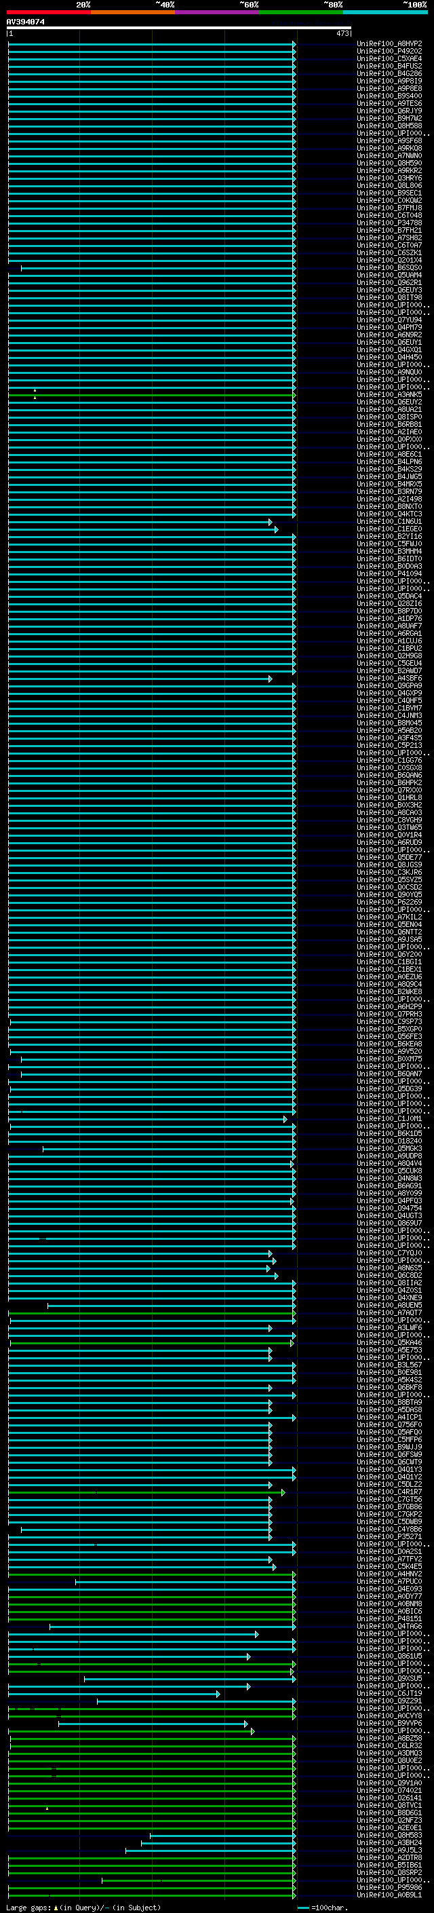Viewport: 434px width, 1913px height.
Task: Click hit label UniRef100_P62269
Action: click(389, 903)
